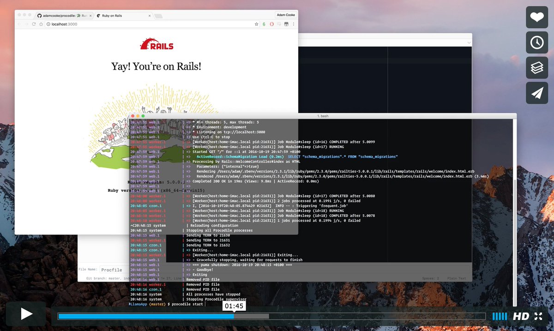Reload the localhost page
554x331 pixels.
pyautogui.click(x=34, y=24)
